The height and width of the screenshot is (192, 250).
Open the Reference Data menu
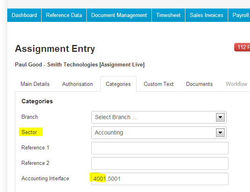click(x=64, y=15)
